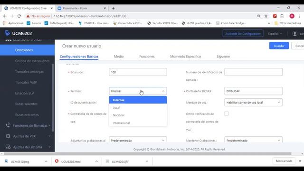Image resolution: width=304 pixels, height=171 pixels.
Task: Expand Ajustes del sistema menu
Action: coord(28,147)
